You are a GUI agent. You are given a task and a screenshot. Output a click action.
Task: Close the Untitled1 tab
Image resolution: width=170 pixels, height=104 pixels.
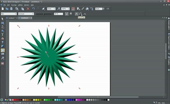click(31, 18)
